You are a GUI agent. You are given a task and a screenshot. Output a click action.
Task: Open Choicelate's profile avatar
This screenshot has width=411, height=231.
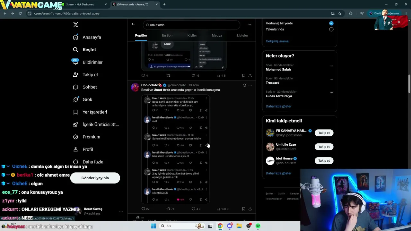click(135, 87)
